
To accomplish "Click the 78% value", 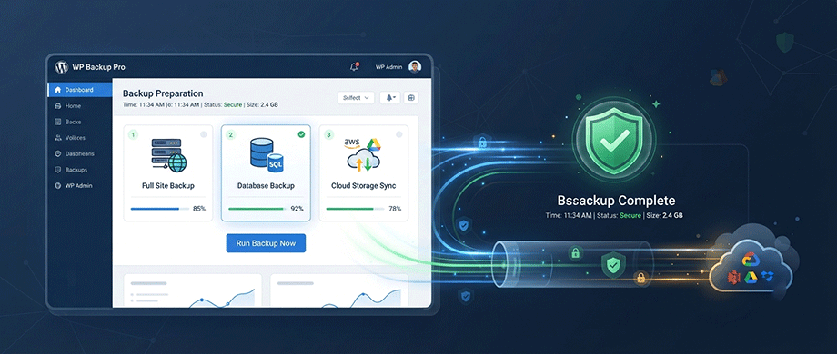I will [x=395, y=209].
